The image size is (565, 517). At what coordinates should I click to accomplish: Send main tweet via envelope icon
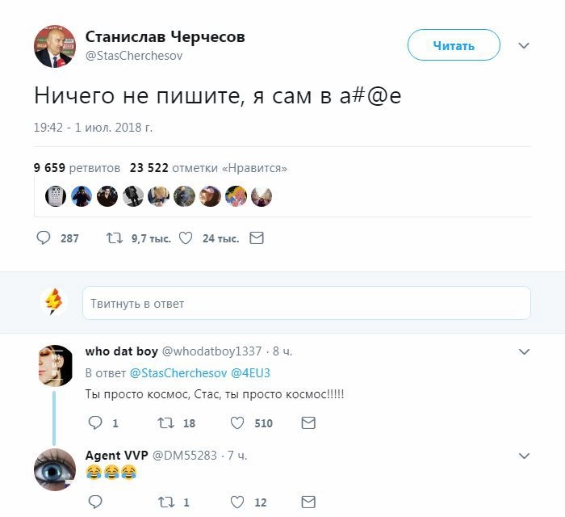[257, 238]
